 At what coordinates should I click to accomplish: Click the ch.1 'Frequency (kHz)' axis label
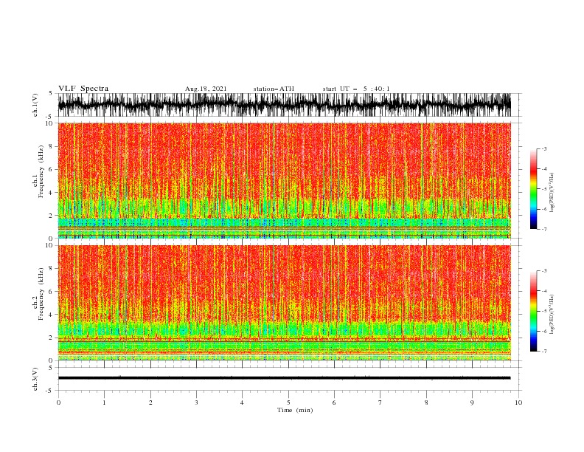click(x=41, y=171)
